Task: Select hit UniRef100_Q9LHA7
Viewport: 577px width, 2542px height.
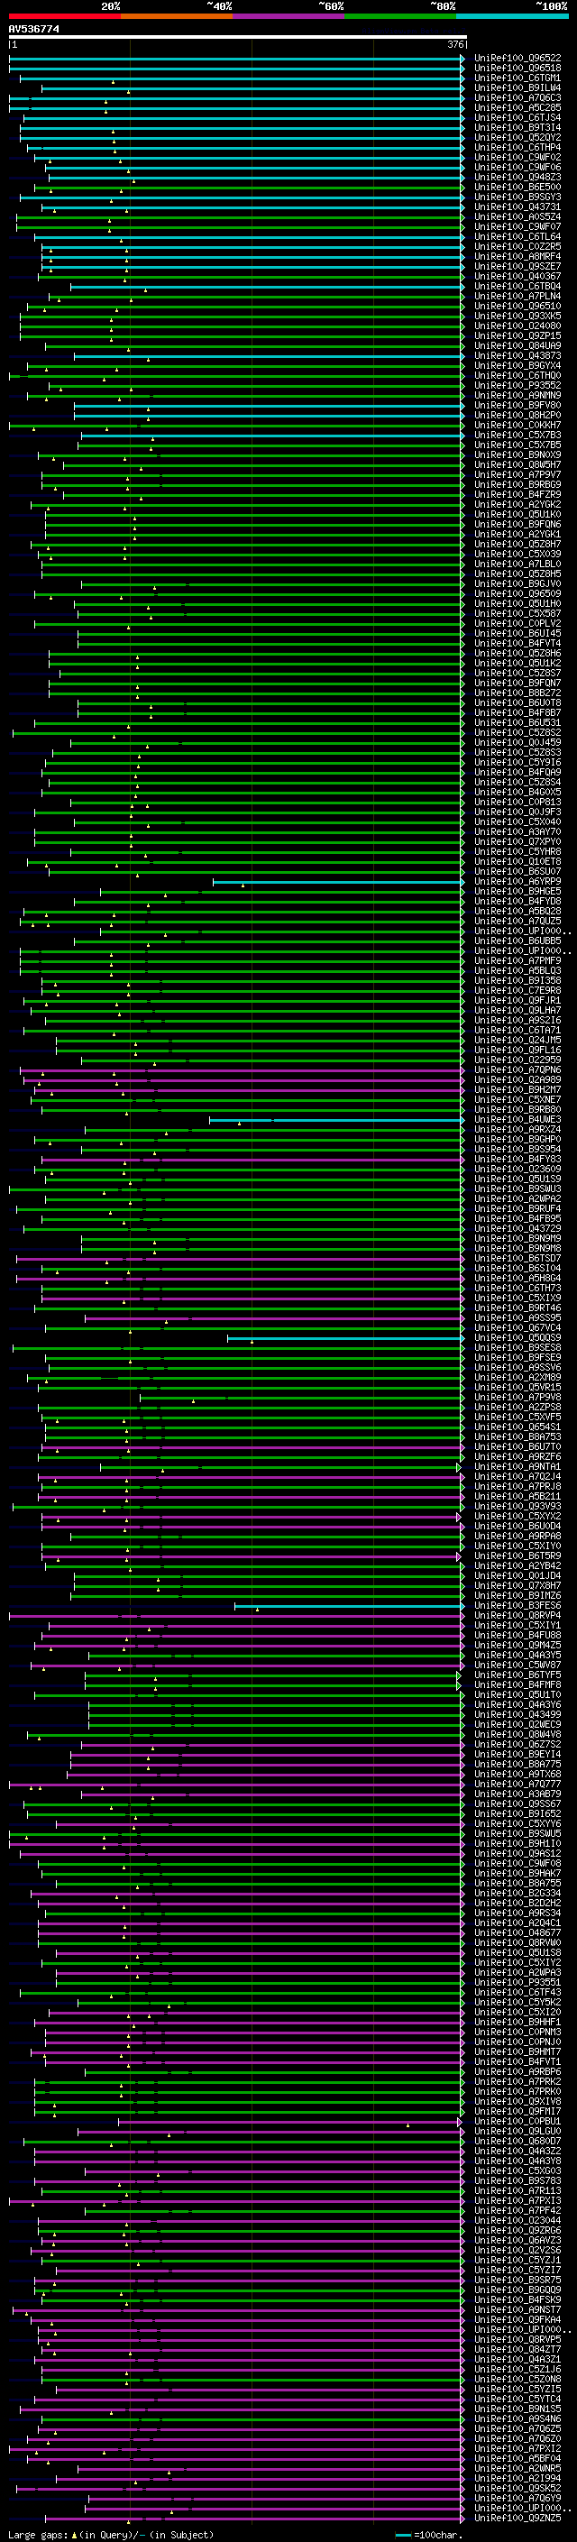Action: (517, 1011)
